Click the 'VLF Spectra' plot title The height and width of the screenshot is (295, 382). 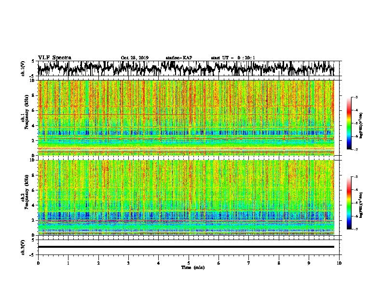click(x=55, y=57)
